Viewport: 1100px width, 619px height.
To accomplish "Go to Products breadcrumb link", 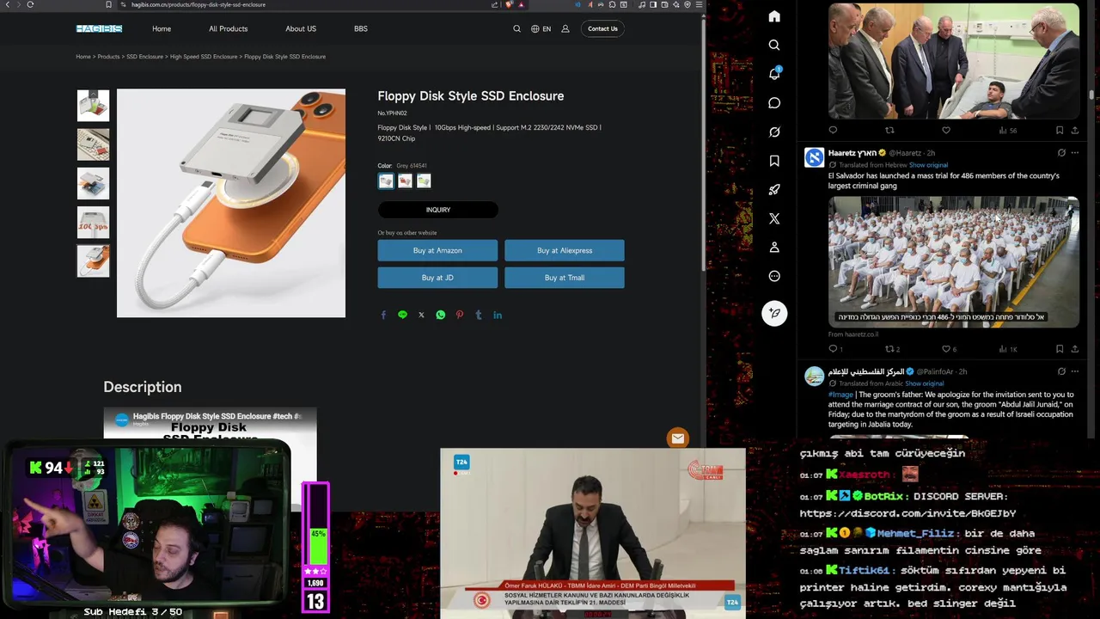I will (108, 57).
